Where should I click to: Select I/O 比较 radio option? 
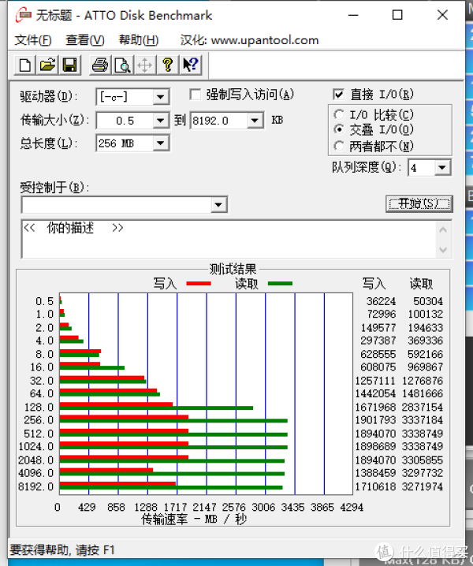pyautogui.click(x=339, y=115)
